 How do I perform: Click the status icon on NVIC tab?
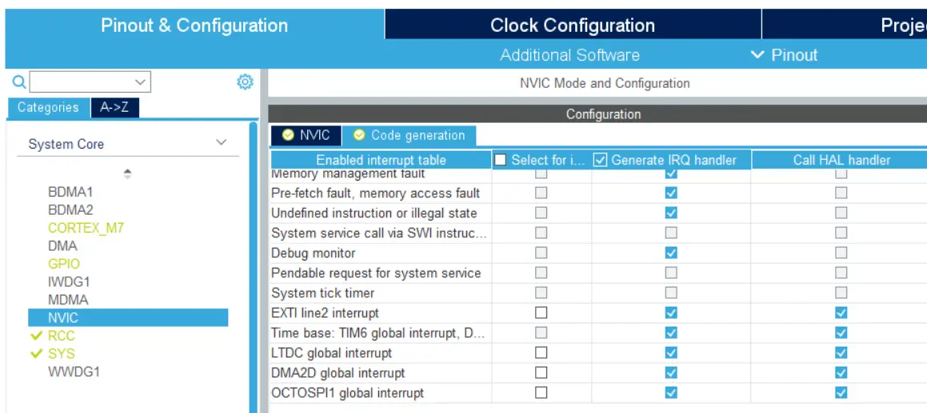288,136
